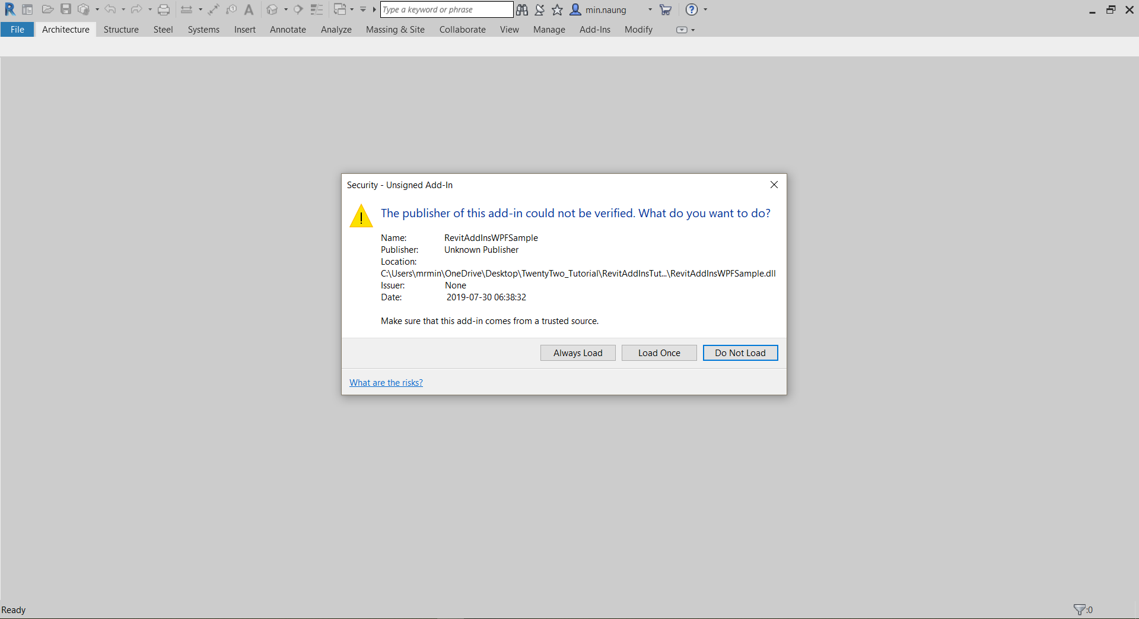The width and height of the screenshot is (1139, 619).
Task: Click the keyword search input field
Action: 446,9
